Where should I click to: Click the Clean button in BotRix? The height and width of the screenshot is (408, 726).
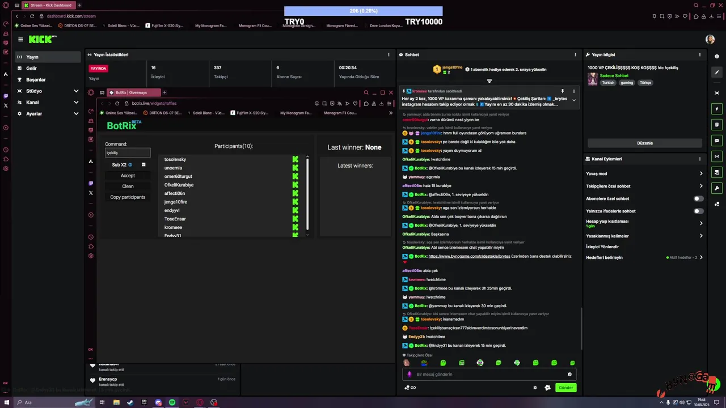click(128, 186)
